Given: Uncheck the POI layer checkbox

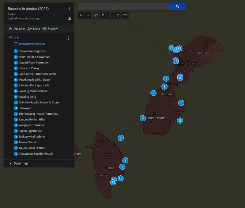Looking at the screenshot, I should pyautogui.click(x=10, y=38).
